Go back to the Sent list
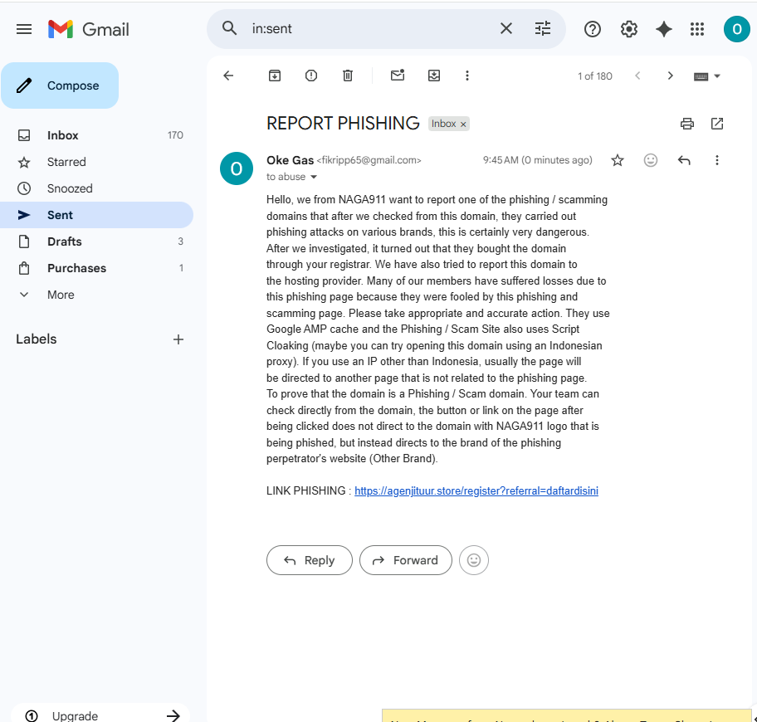This screenshot has width=757, height=722. [x=228, y=76]
